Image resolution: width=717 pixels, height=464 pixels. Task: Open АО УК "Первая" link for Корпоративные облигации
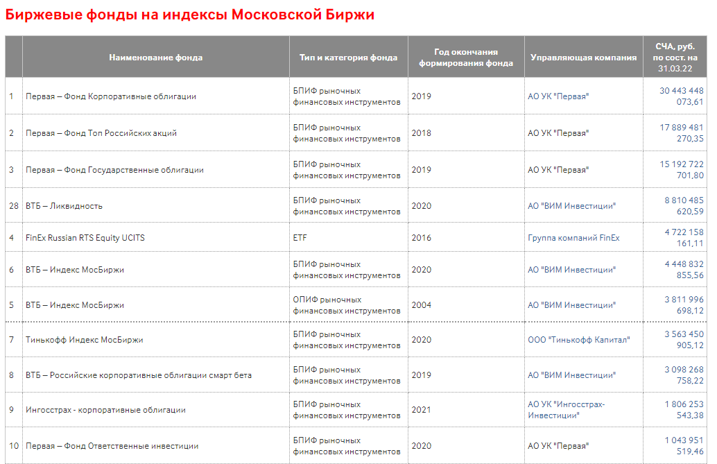point(558,96)
